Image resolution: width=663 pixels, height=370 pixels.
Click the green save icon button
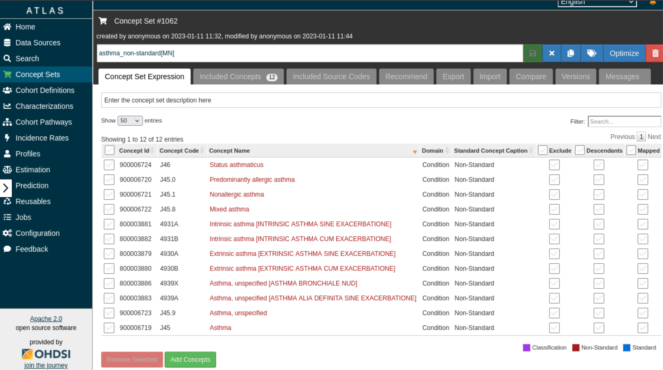[x=533, y=53]
